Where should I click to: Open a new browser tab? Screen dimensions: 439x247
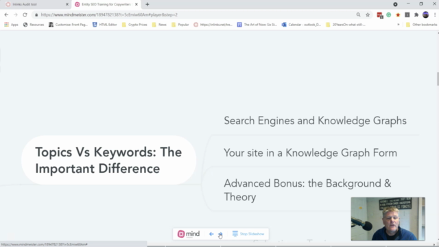pos(147,5)
